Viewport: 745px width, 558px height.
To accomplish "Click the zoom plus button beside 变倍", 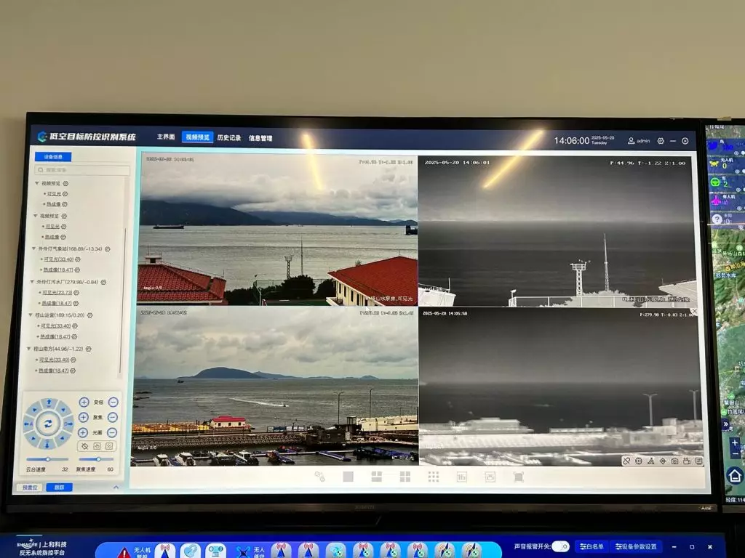I will [84, 402].
